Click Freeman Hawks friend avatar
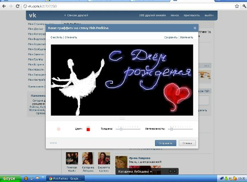This screenshot has width=247, height=182. pos(72,158)
